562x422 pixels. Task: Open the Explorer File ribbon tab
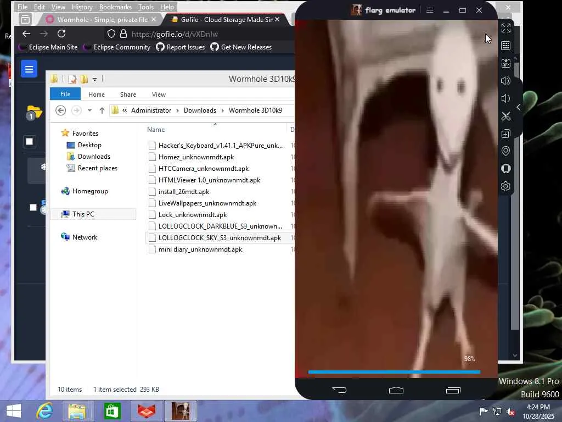point(65,94)
